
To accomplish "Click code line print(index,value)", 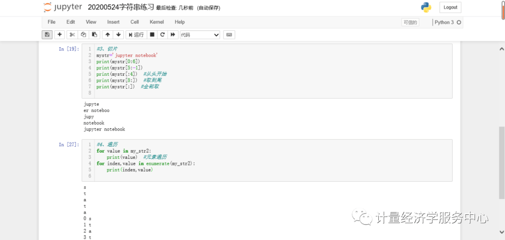I will coord(130,169).
